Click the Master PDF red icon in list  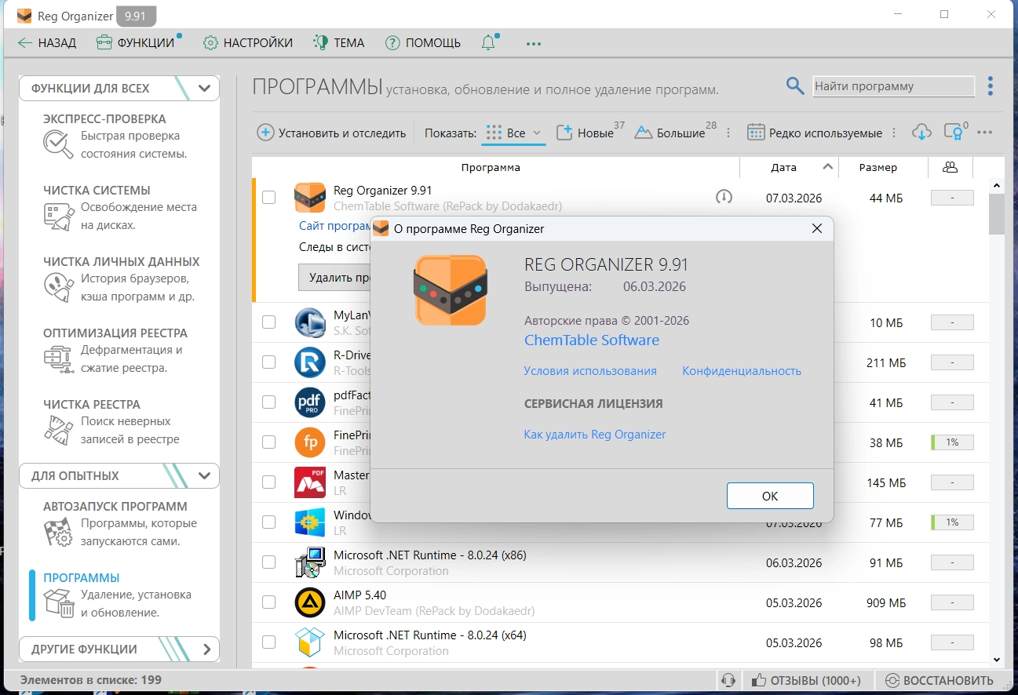pos(310,482)
